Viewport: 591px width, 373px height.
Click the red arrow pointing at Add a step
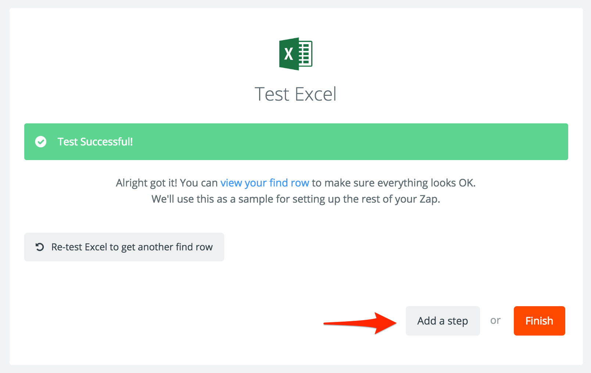tap(360, 323)
